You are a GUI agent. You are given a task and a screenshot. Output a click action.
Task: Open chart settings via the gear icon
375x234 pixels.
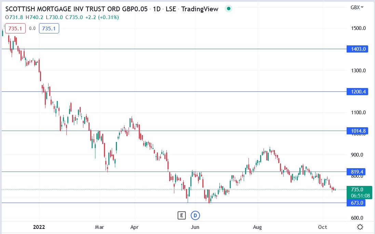click(360, 226)
